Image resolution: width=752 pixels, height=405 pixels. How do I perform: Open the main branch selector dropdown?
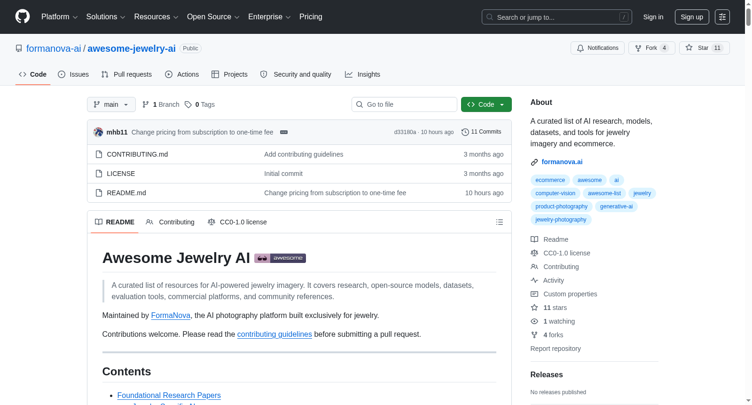coord(111,104)
